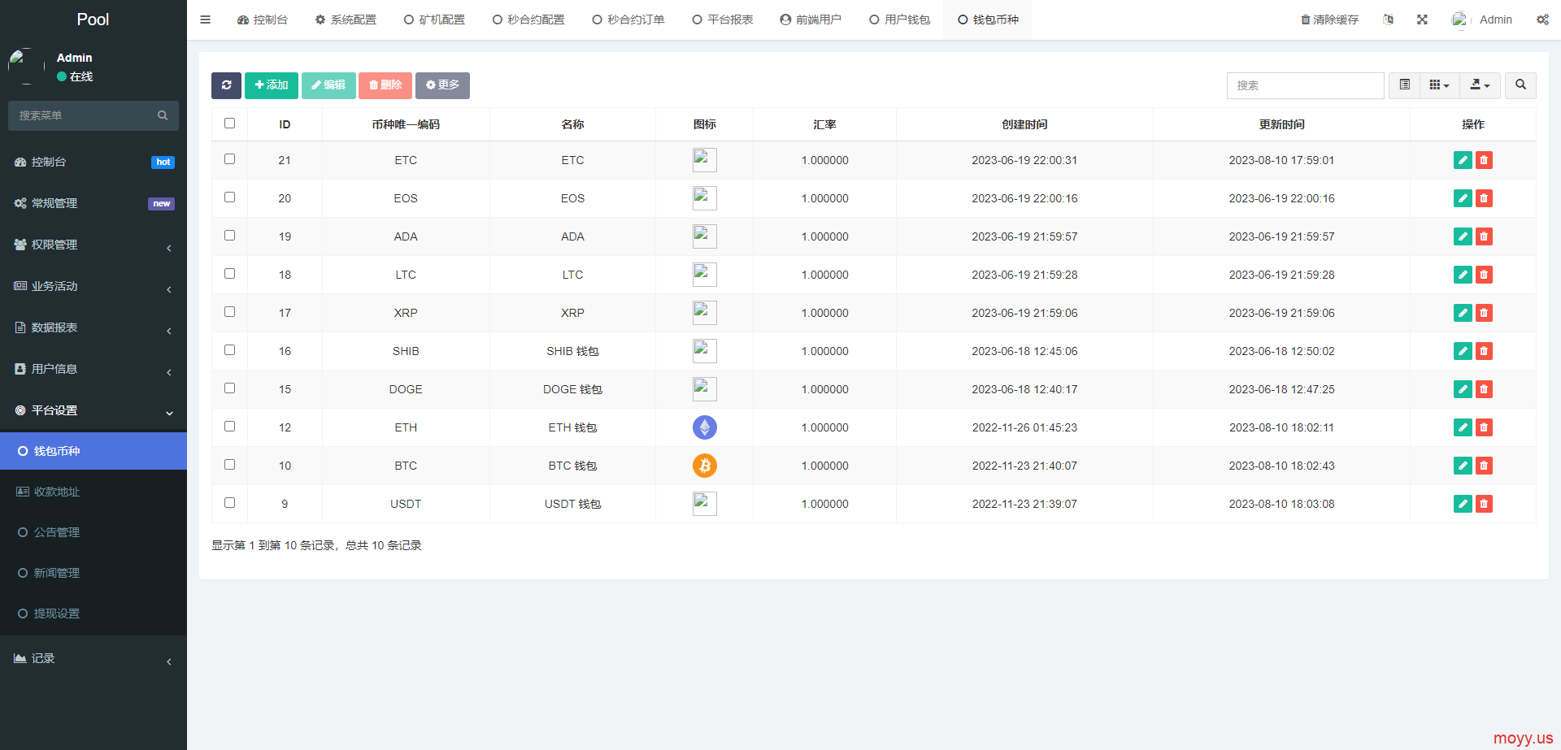Click the delete icon for ETH row
1561x750 pixels.
click(x=1484, y=427)
